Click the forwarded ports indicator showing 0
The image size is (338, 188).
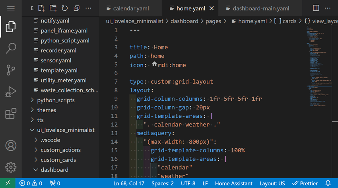pos(55,183)
